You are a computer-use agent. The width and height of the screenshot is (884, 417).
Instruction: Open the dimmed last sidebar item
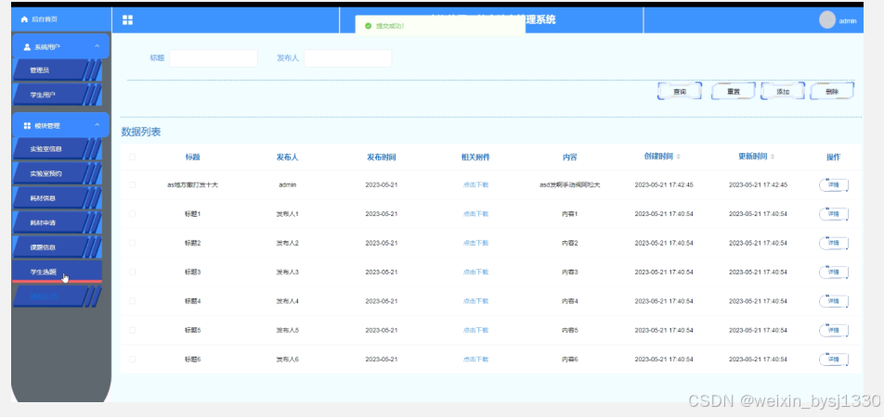pos(57,296)
